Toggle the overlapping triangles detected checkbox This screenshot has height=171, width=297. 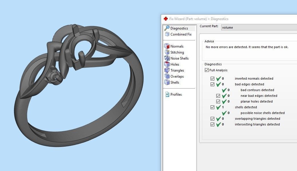212,119
